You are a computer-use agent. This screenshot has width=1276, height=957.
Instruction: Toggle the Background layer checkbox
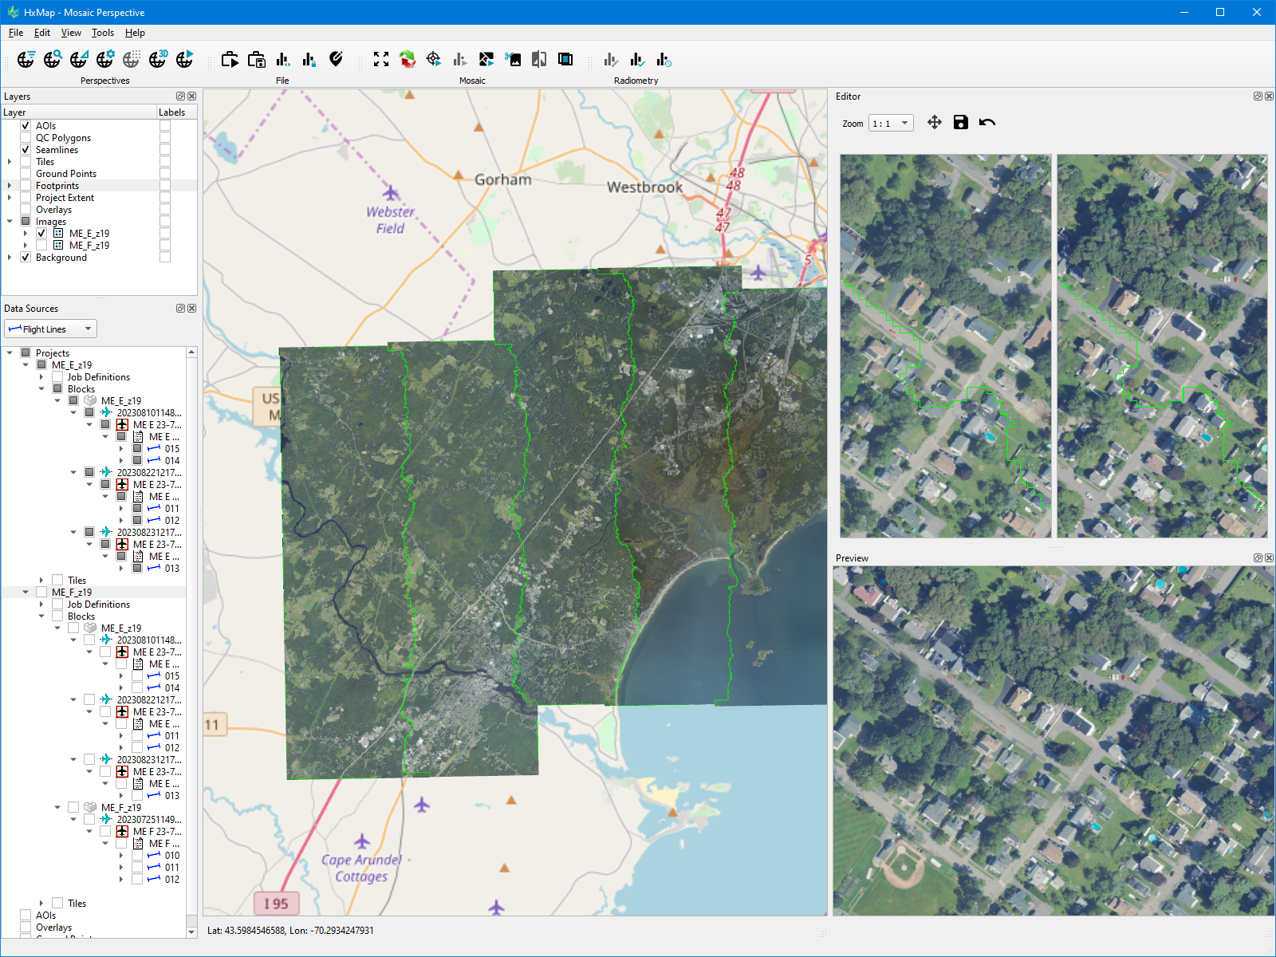(26, 258)
